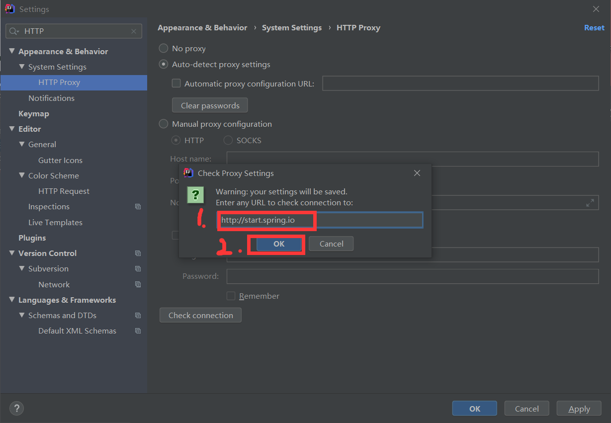Click the project-level icon beside Subversion
The width and height of the screenshot is (611, 423).
(x=138, y=269)
